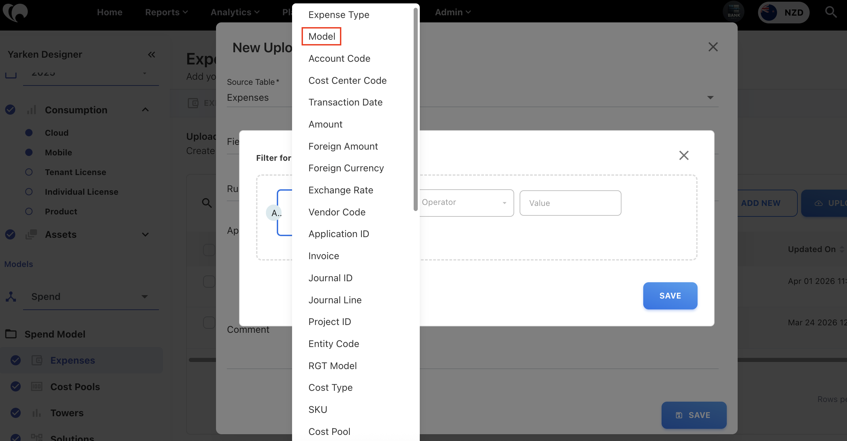Click the Assets stacked layers icon
Viewport: 847px width, 441px height.
pos(31,234)
